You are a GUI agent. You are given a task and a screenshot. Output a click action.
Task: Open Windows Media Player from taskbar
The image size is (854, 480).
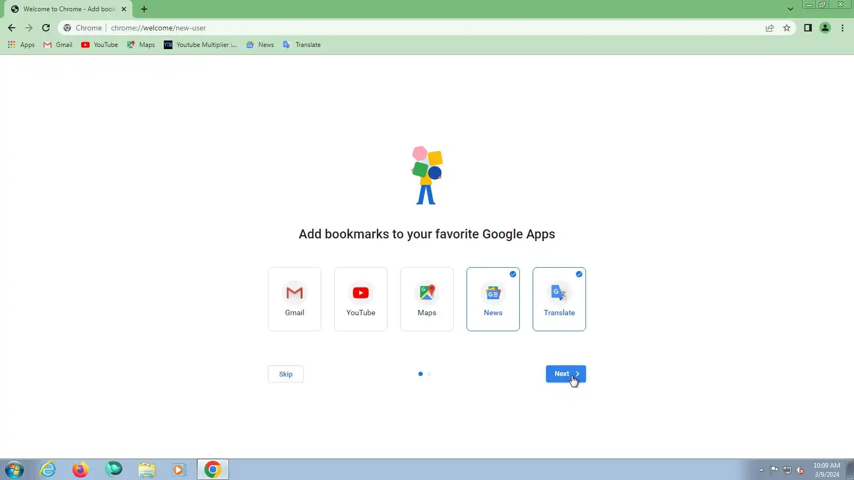point(179,469)
